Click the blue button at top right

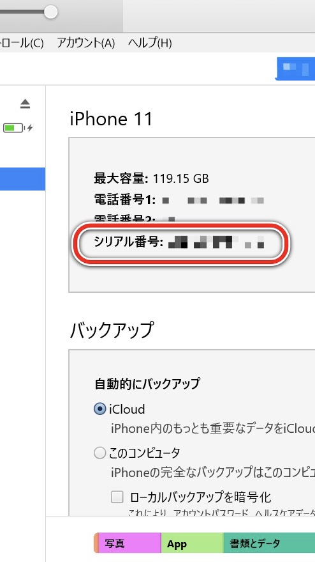tap(295, 68)
